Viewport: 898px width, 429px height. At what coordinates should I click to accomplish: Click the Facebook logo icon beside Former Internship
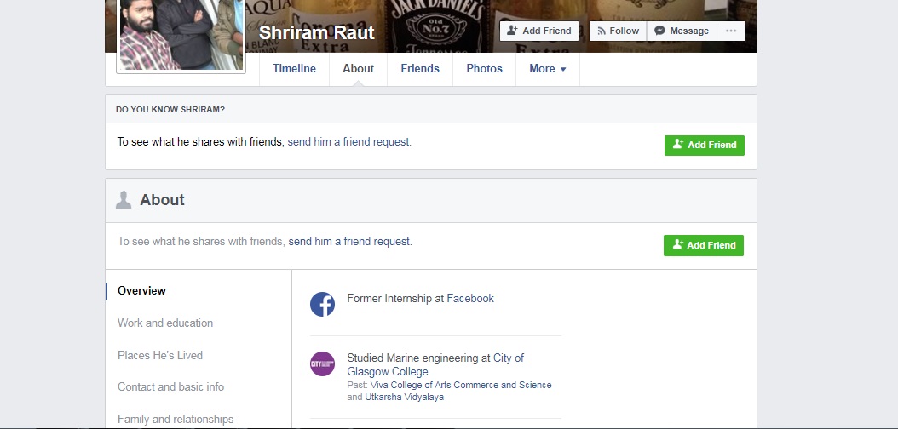coord(322,304)
